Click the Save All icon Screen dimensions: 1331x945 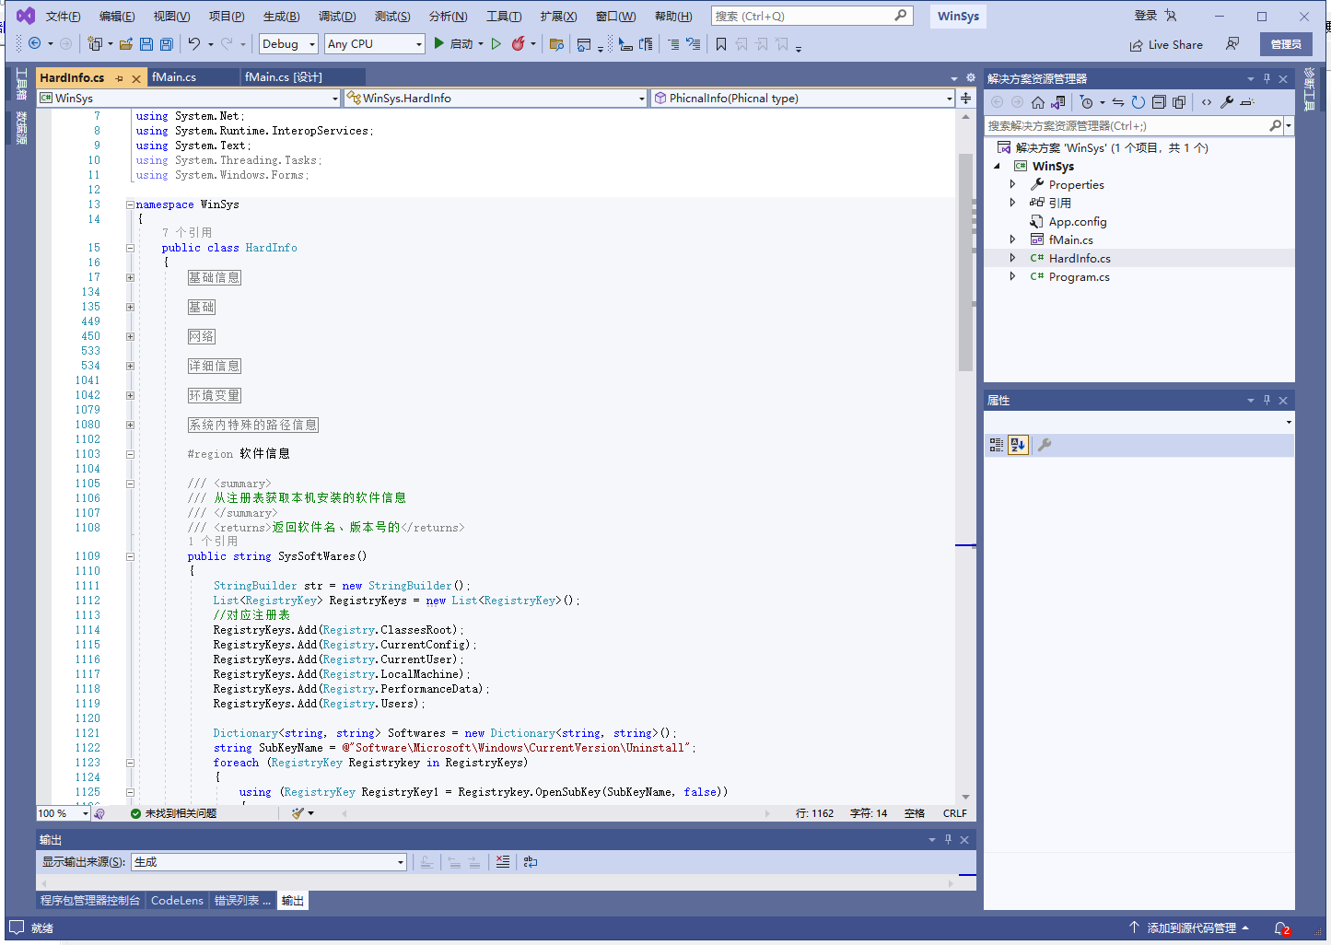click(x=167, y=43)
